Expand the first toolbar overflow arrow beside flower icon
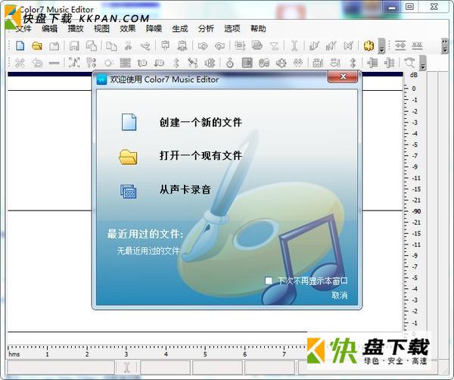 [382, 46]
